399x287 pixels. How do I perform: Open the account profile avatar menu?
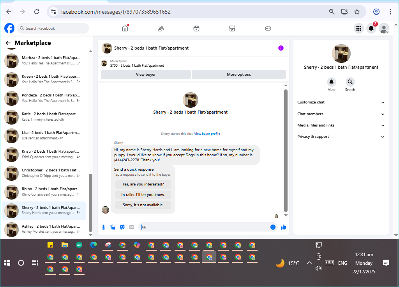coord(384,29)
